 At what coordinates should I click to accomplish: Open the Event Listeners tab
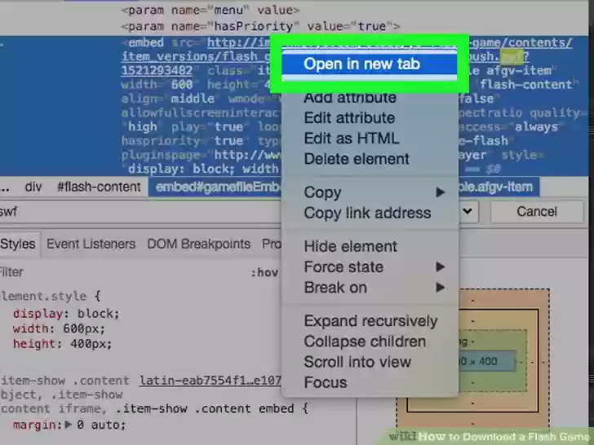coord(91,244)
